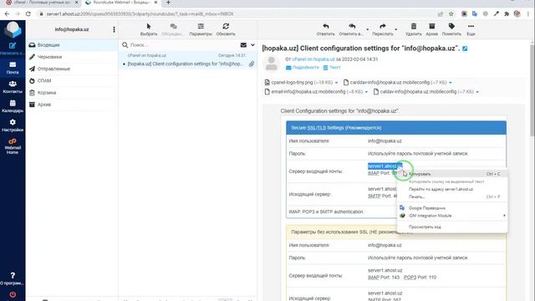Select the hopaka.uz client configuration email

coord(187,59)
